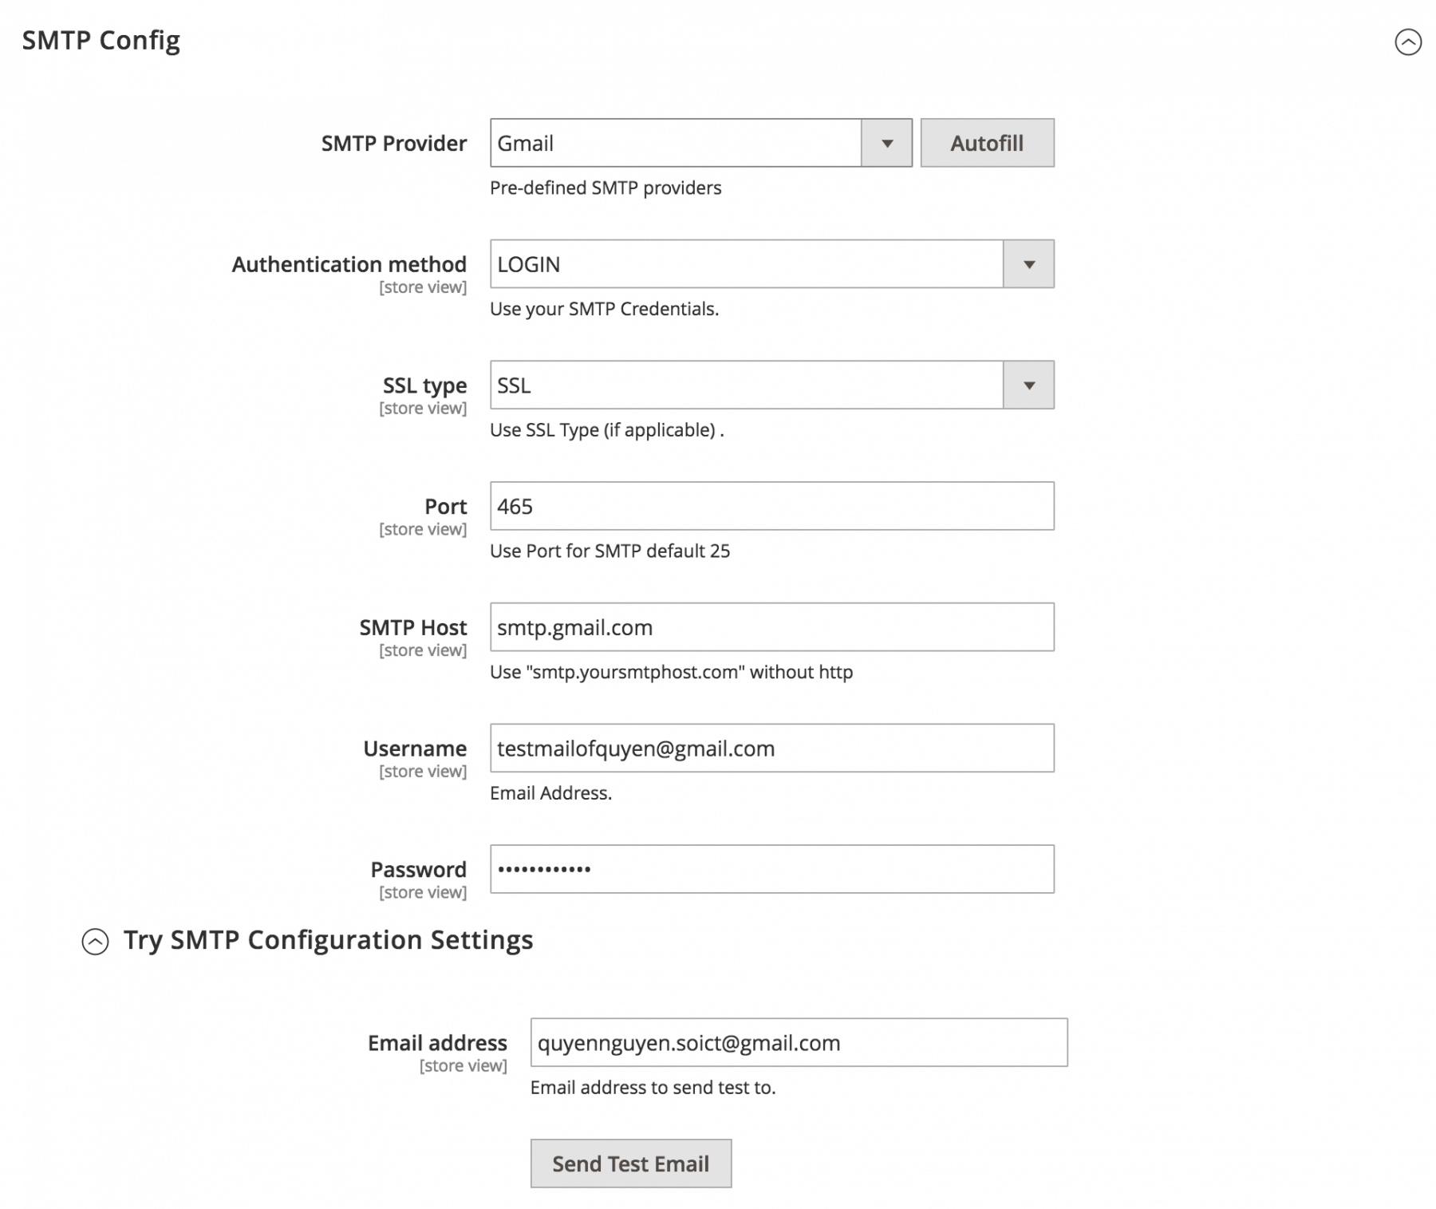1436x1209 pixels.
Task: Collapse the Try SMTP Configuration Settings section
Action: tap(96, 940)
